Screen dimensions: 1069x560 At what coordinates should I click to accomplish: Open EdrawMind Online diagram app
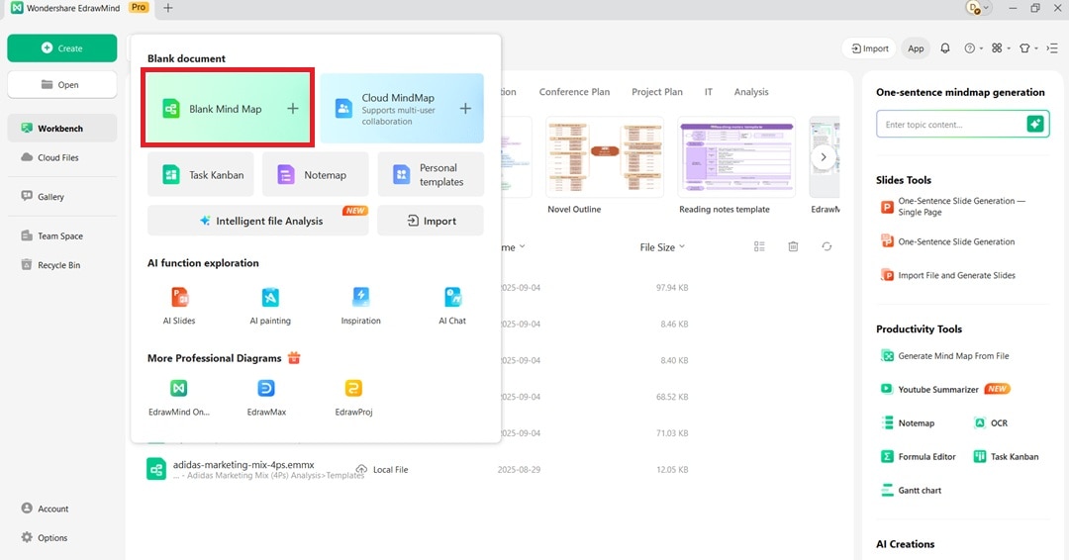point(178,397)
